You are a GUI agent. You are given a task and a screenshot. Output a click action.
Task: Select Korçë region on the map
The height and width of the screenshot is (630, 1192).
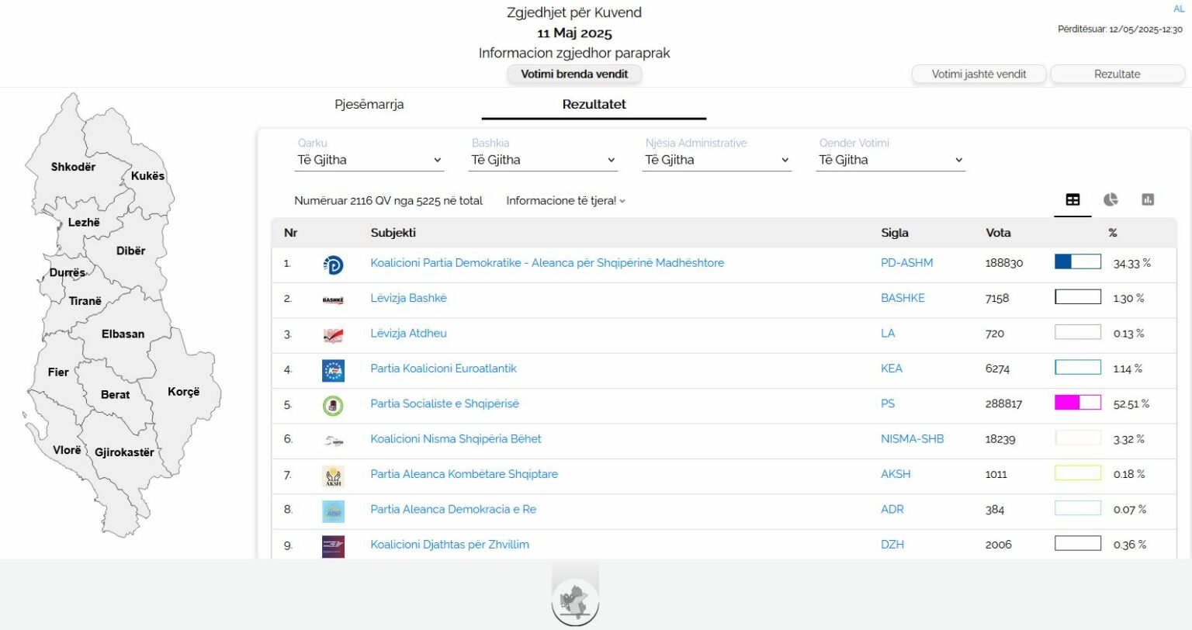[184, 392]
